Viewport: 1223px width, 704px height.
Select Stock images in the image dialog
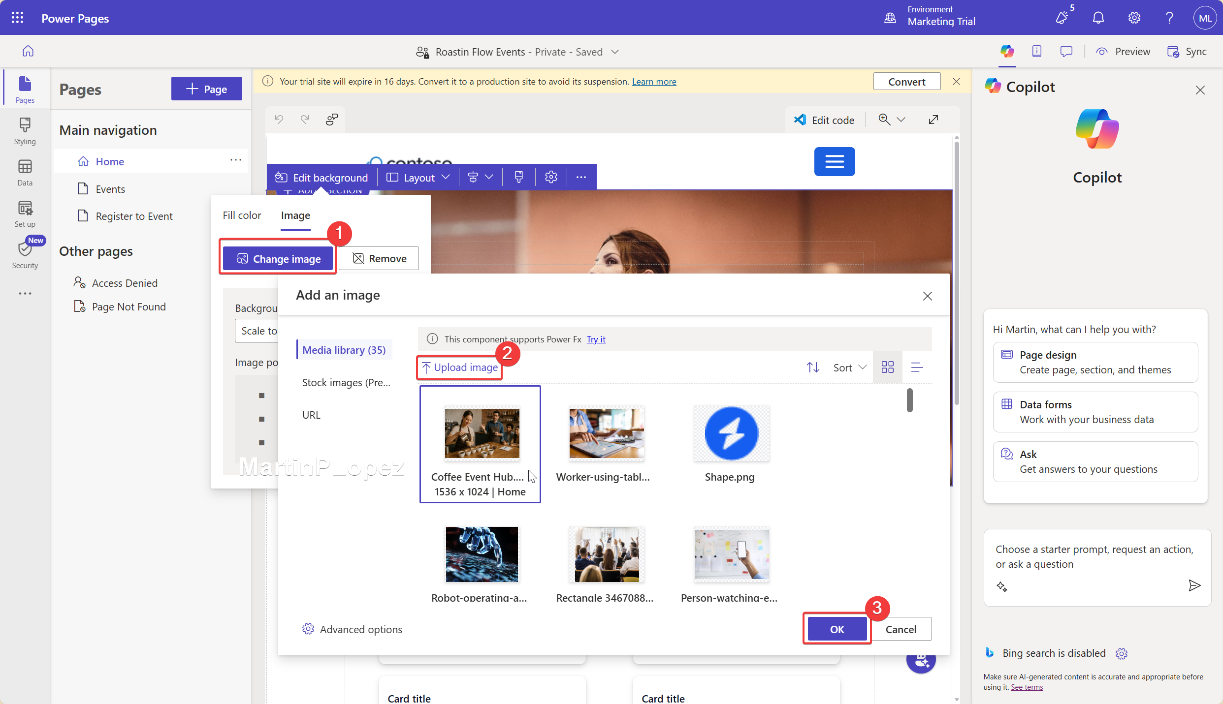point(346,382)
